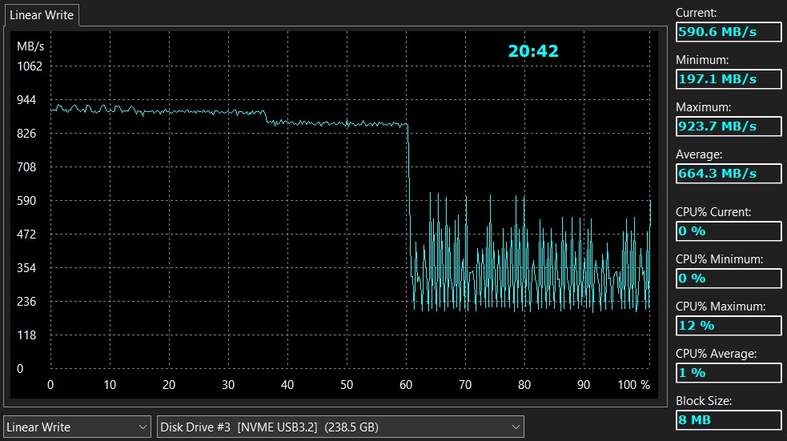Click the 1062 value on the Y axis

pos(30,66)
